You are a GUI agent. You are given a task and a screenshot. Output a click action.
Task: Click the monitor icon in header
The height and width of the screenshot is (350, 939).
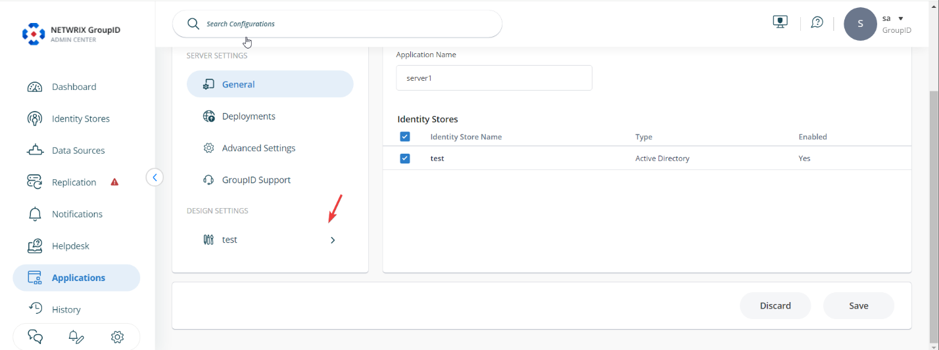pyautogui.click(x=780, y=22)
